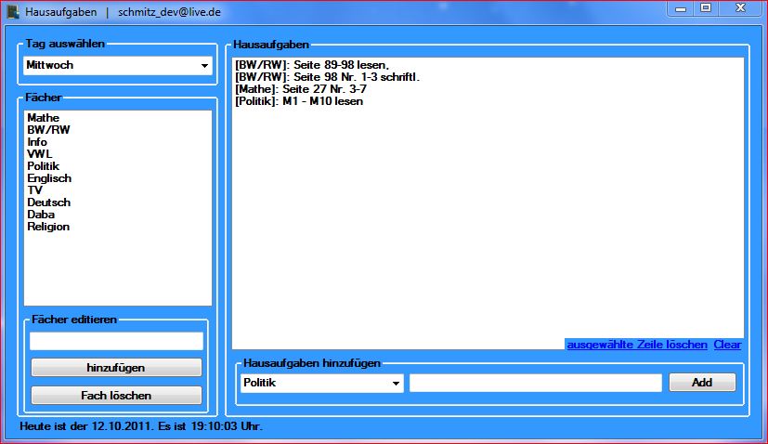Click the homework description input field
Viewport: 768px width, 444px height.
coord(535,383)
